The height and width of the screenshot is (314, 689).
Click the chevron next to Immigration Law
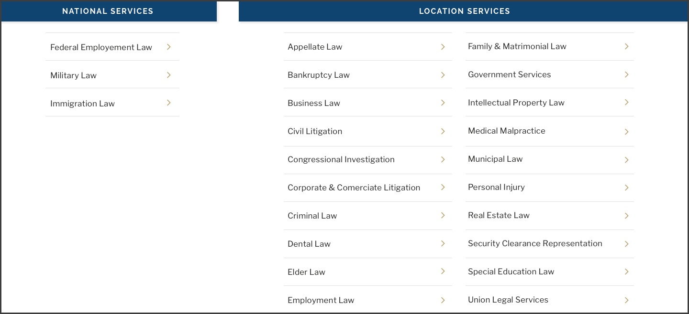pos(169,103)
